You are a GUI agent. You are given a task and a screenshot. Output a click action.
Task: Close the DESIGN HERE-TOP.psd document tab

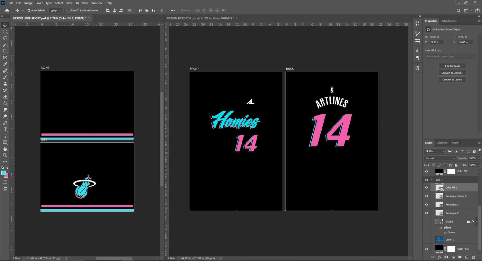[237, 18]
